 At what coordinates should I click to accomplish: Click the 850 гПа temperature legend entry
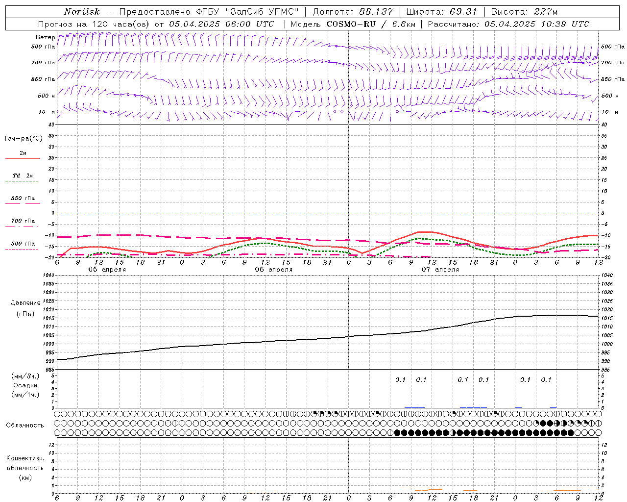(x=23, y=199)
